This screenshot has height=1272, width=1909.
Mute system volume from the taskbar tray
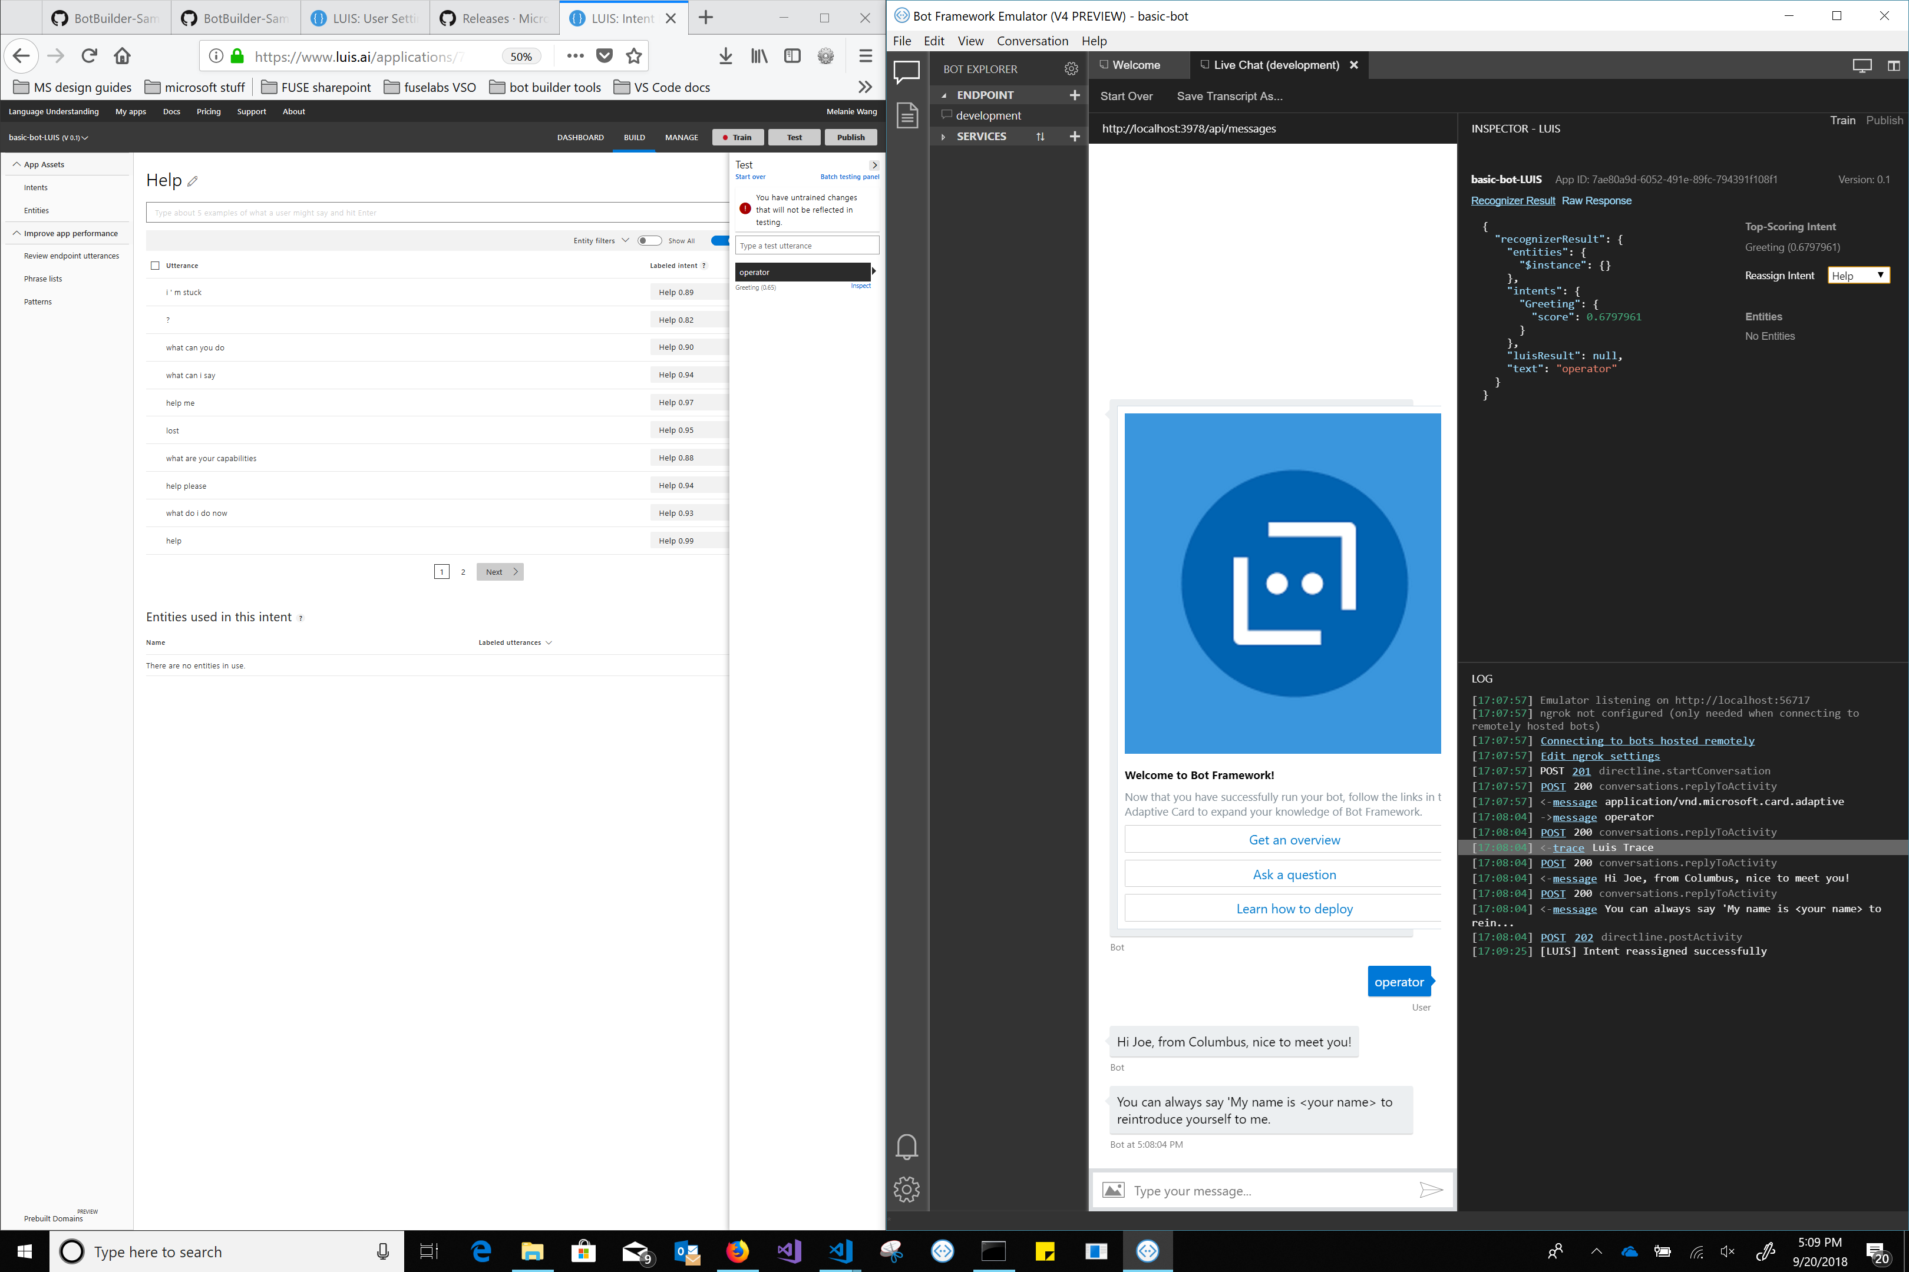click(x=1726, y=1251)
